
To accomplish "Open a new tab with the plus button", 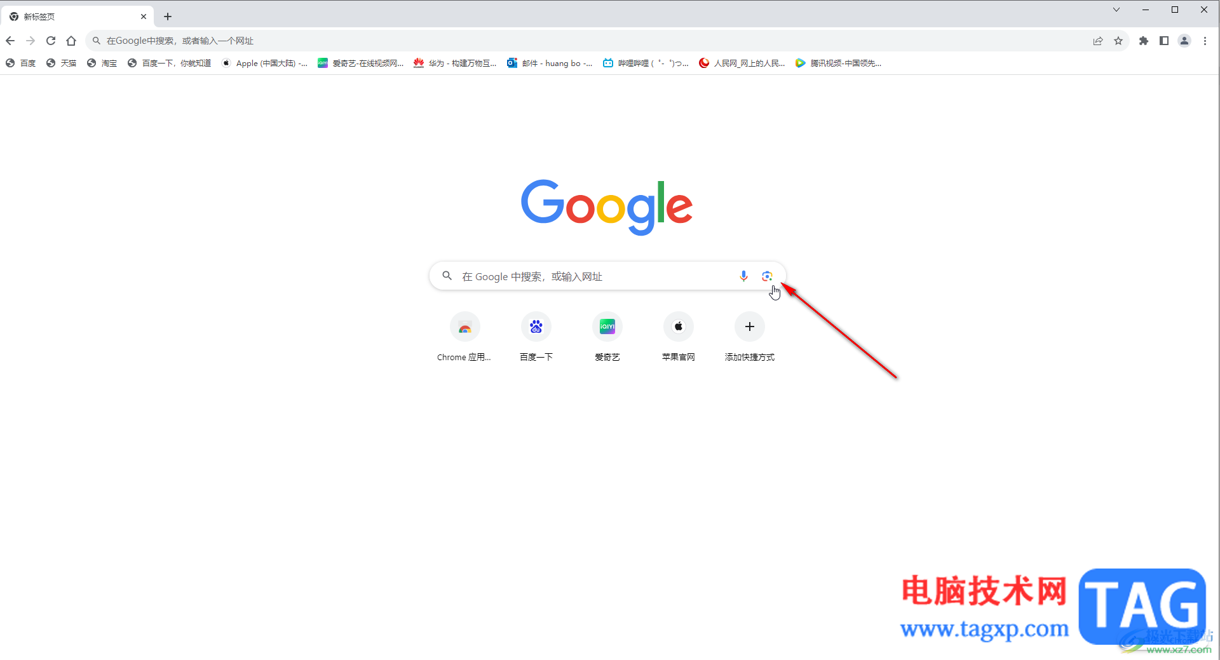I will pos(168,17).
